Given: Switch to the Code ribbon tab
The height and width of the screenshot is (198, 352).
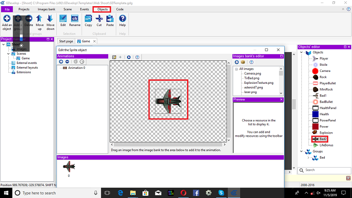Looking at the screenshot, I should pos(120,9).
